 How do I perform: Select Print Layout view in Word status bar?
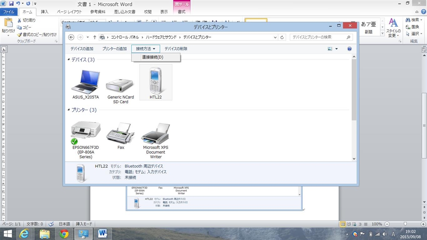point(343,224)
